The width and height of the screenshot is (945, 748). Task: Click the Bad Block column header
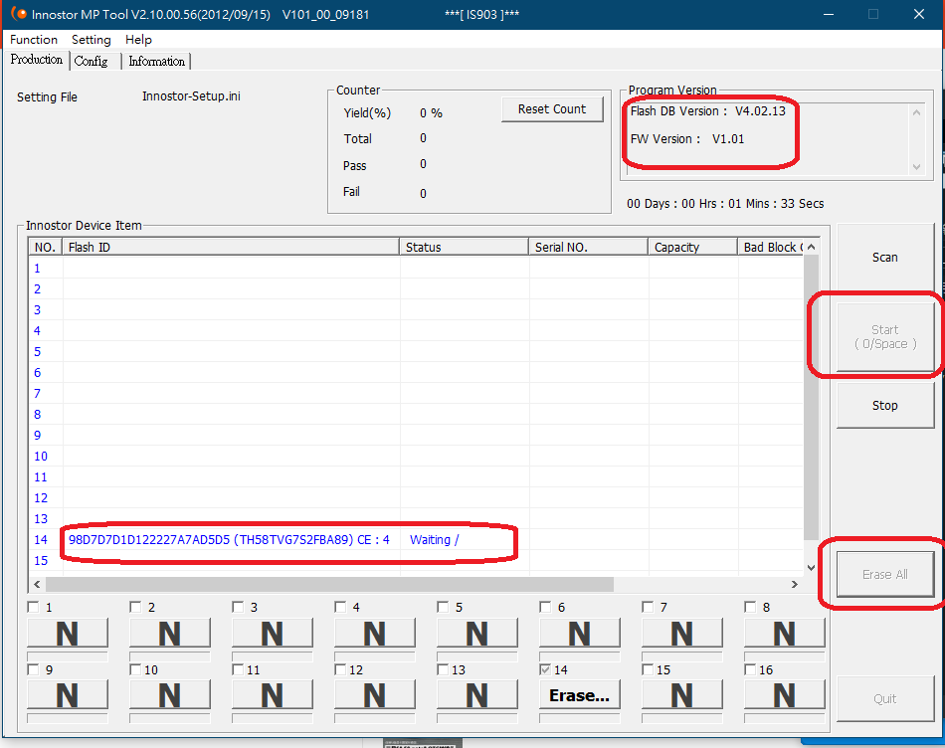(771, 247)
